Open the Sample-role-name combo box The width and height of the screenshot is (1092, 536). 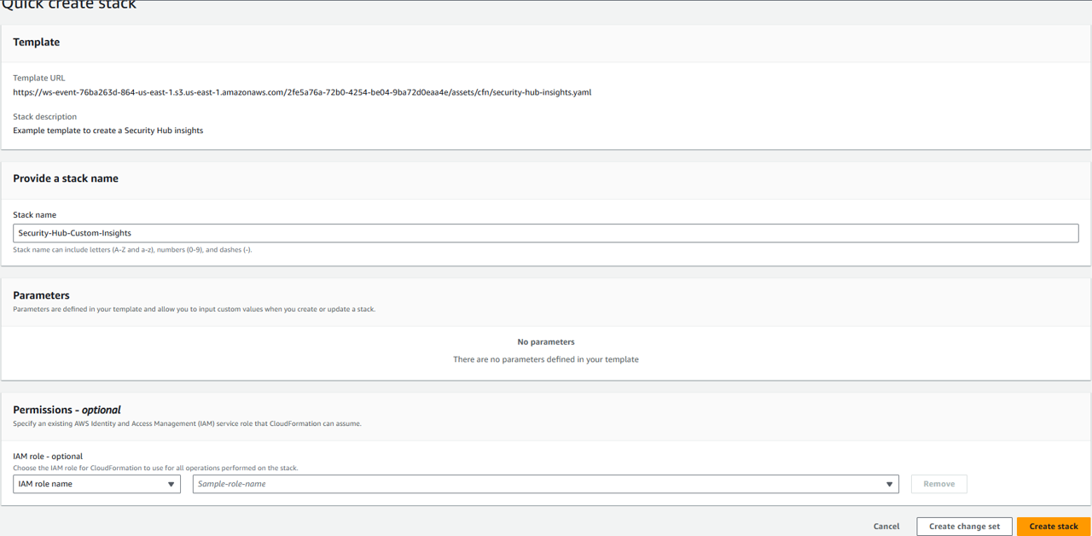coord(546,484)
